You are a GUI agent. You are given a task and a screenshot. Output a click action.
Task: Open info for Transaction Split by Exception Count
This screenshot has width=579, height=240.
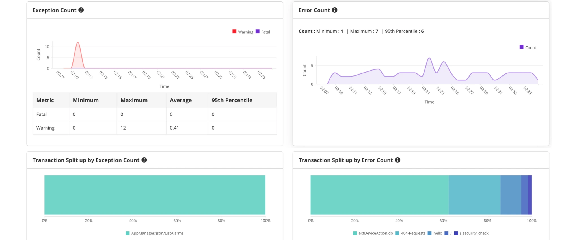pyautogui.click(x=144, y=160)
